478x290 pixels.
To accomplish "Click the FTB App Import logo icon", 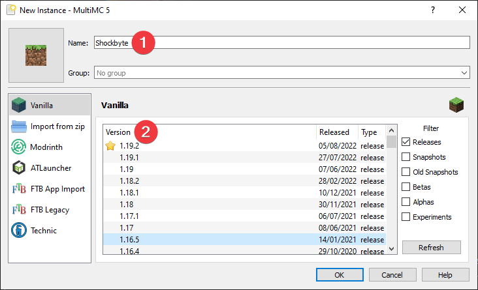I will pyautogui.click(x=19, y=189).
